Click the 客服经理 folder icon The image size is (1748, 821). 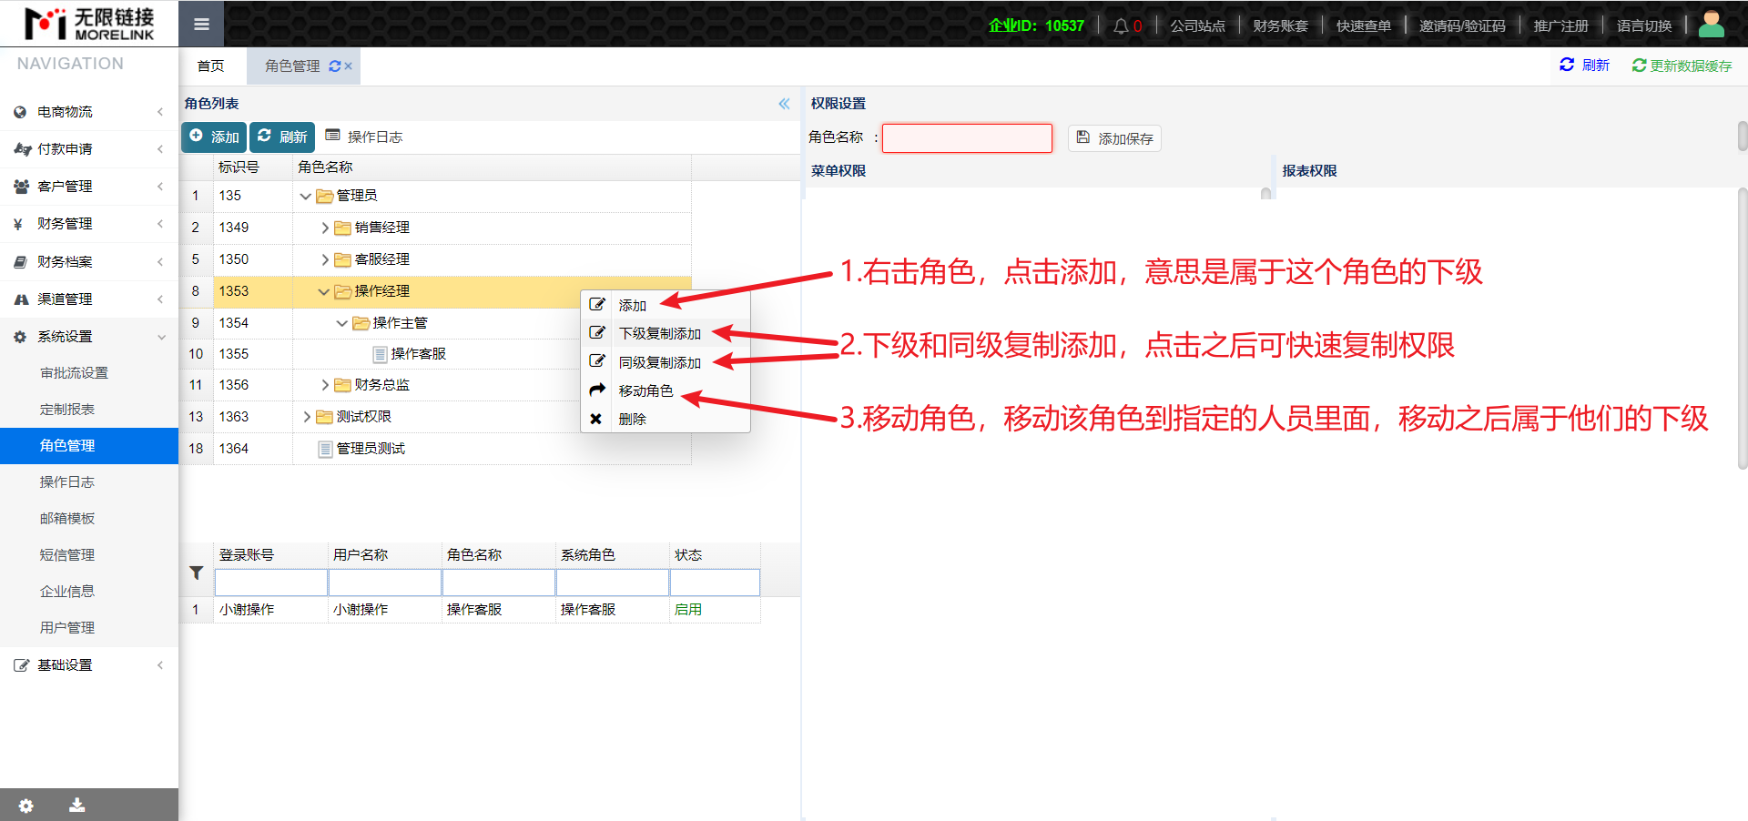[342, 259]
